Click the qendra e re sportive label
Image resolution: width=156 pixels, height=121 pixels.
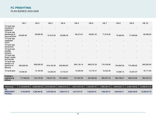tap(10, 65)
